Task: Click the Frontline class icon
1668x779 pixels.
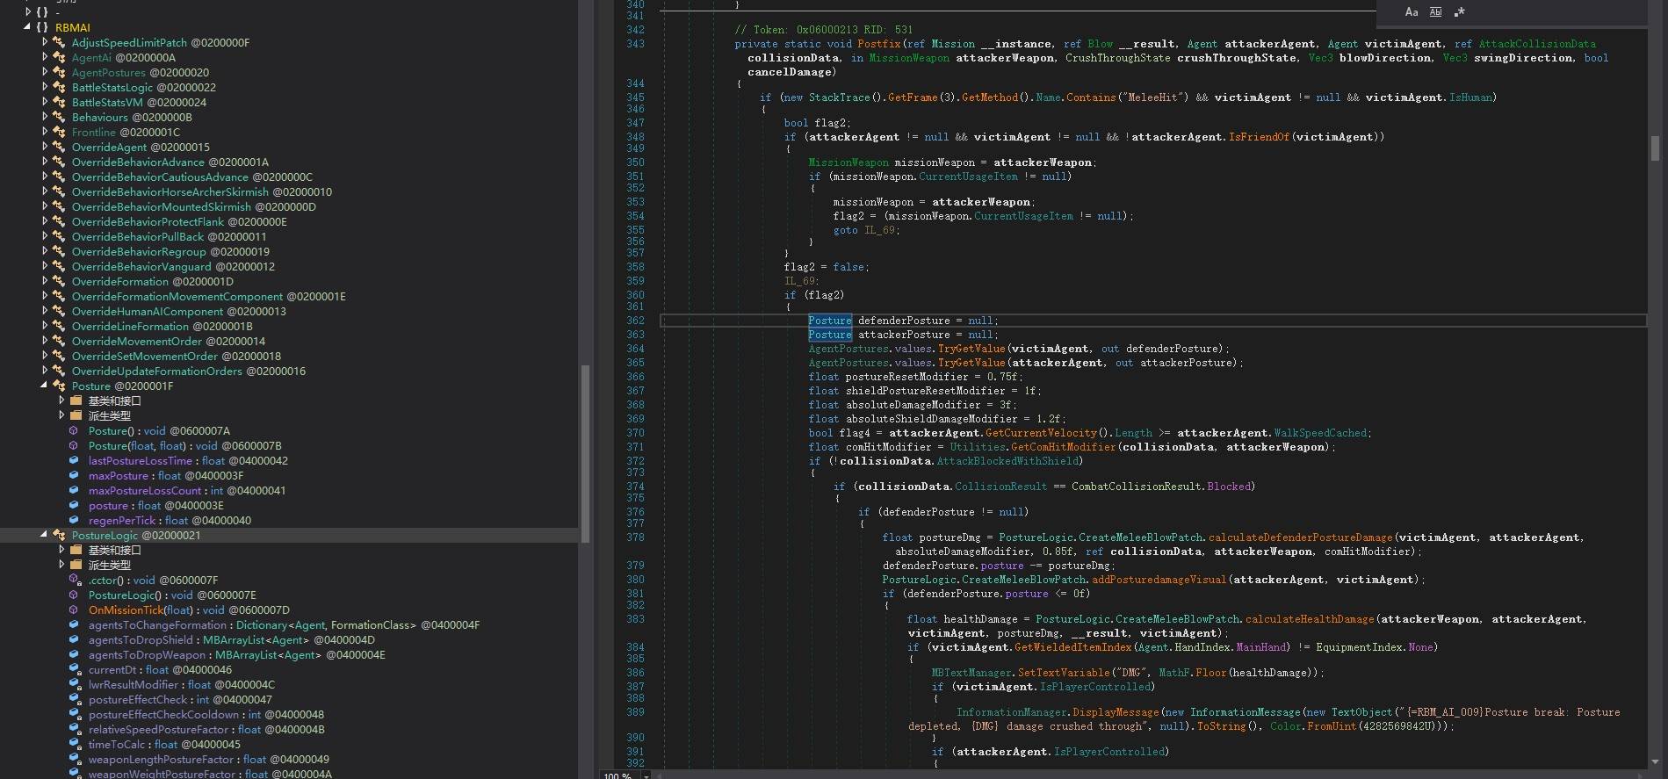Action: click(x=59, y=132)
